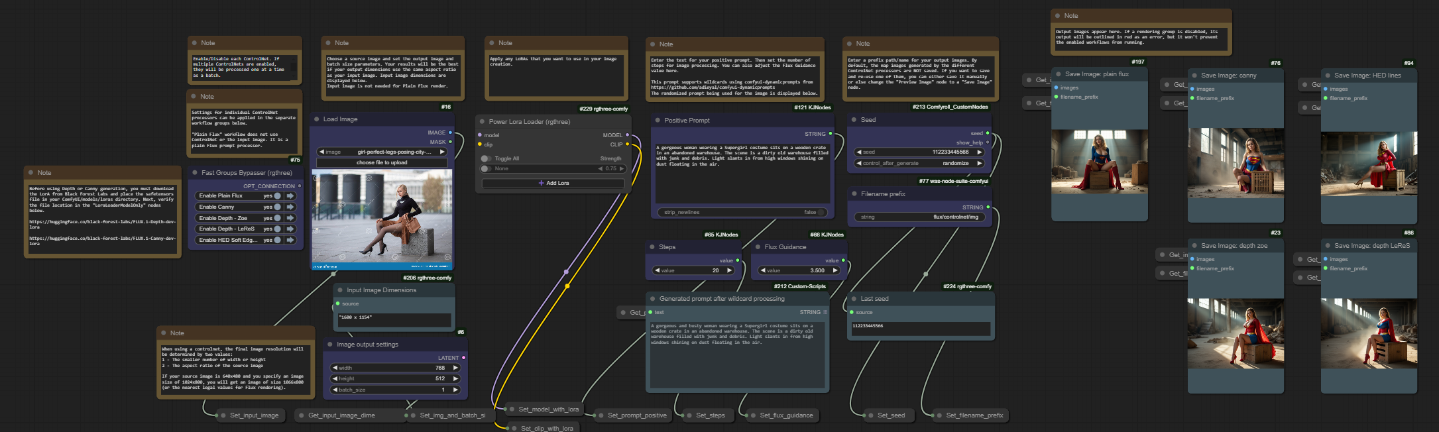Screen dimensions: 1439x432
Task: Toggle Enable Plain Flux switch
Action: (277, 196)
